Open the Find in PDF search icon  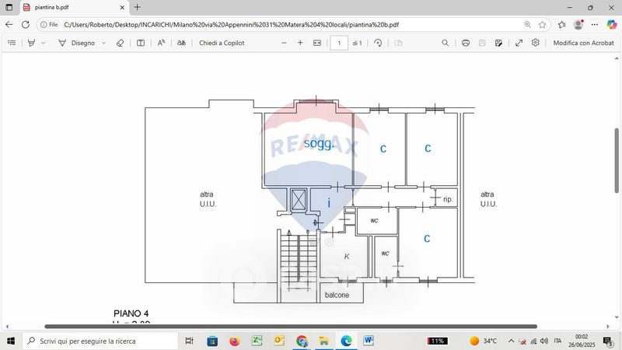(445, 43)
